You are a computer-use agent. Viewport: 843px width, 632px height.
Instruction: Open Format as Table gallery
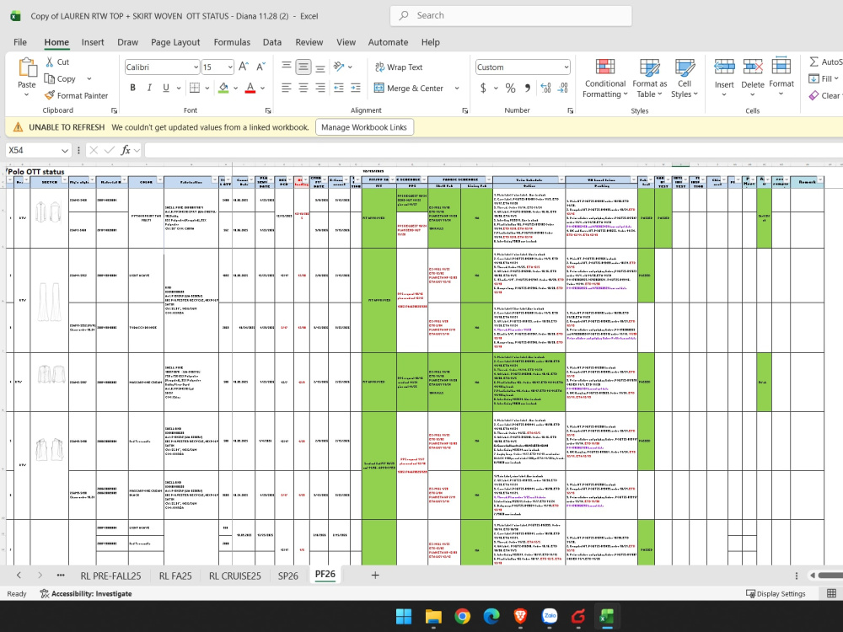pos(649,79)
